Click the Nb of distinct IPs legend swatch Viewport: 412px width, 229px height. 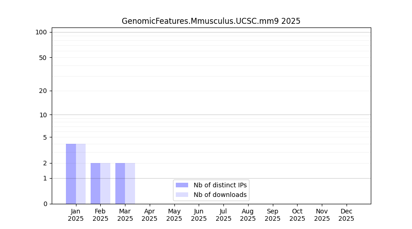click(182, 185)
